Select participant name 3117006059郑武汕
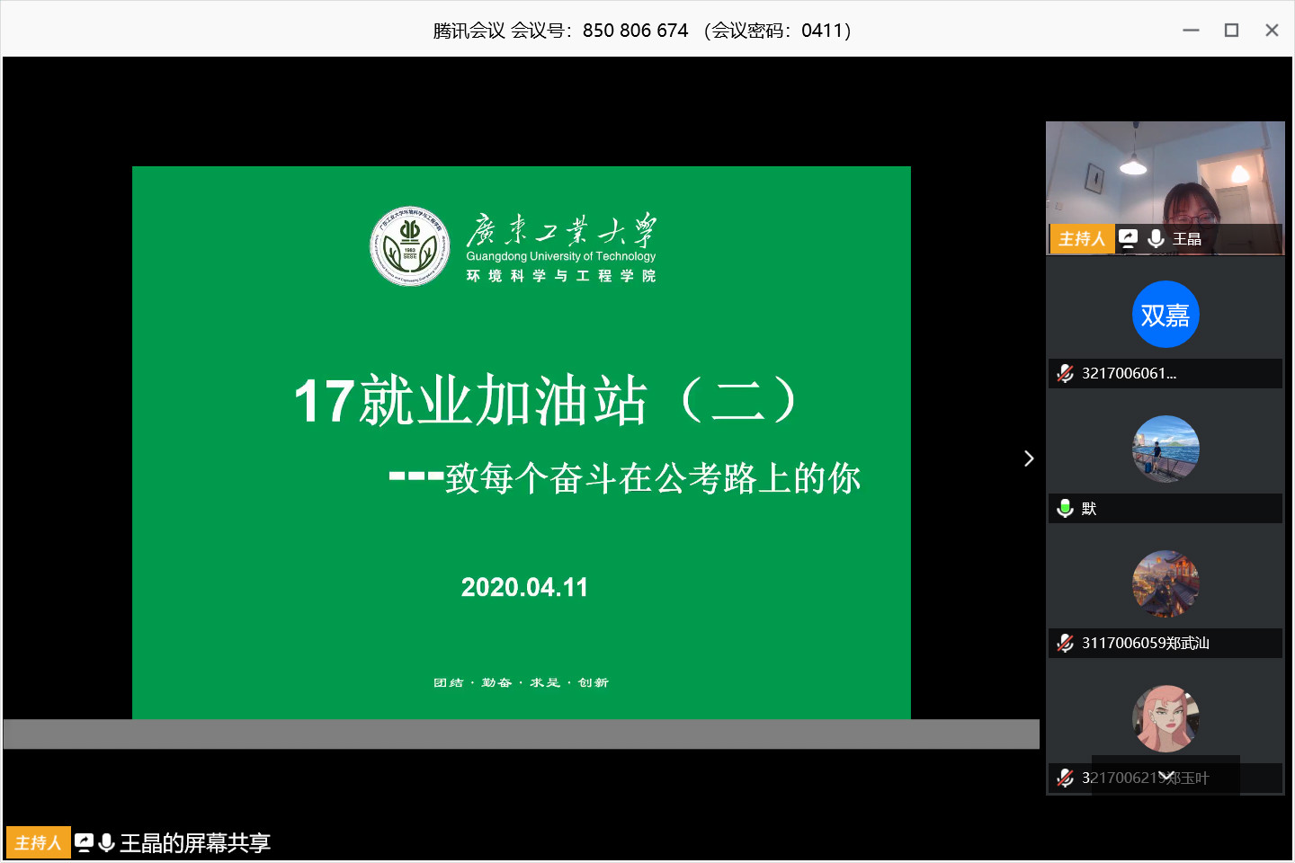 click(x=1146, y=643)
